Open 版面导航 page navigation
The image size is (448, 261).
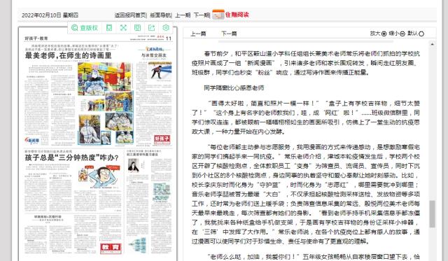click(160, 15)
